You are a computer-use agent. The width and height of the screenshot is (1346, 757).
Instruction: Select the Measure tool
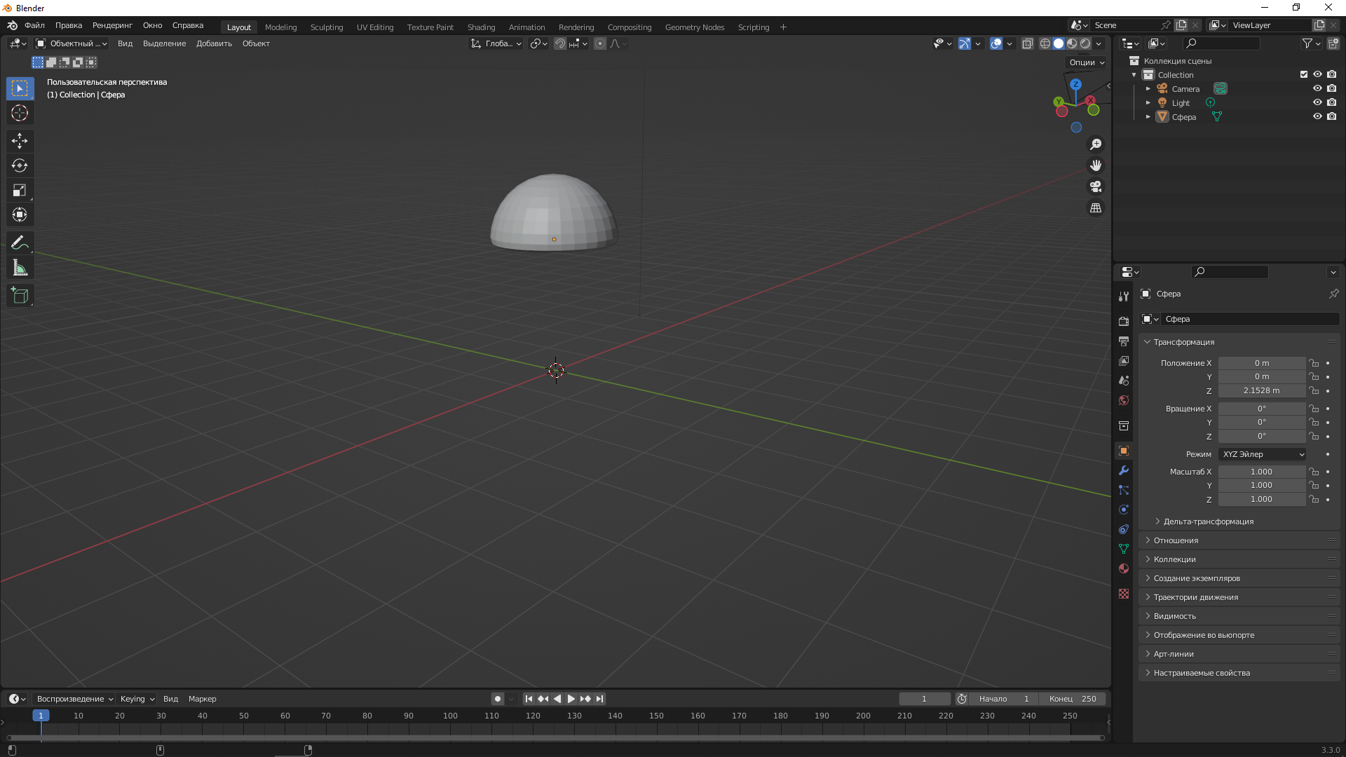click(20, 268)
